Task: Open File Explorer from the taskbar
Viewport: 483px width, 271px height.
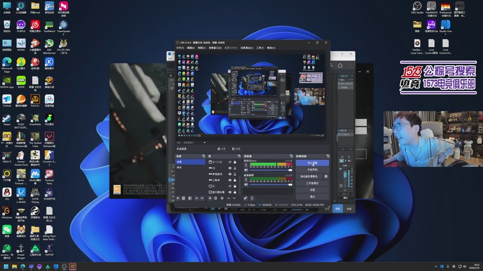Action: click(x=14, y=266)
